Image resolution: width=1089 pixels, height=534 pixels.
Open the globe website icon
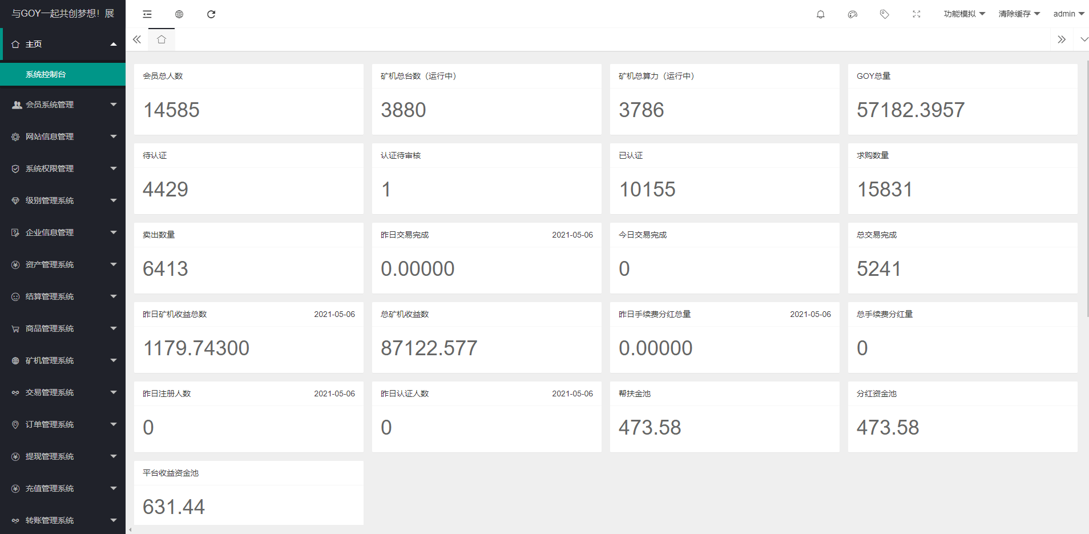click(179, 14)
